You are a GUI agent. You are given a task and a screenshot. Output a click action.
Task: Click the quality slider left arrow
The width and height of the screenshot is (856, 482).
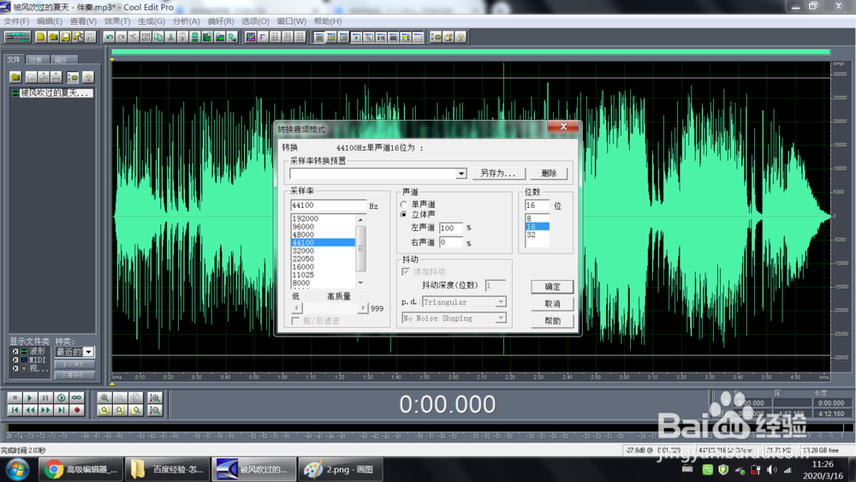point(297,308)
